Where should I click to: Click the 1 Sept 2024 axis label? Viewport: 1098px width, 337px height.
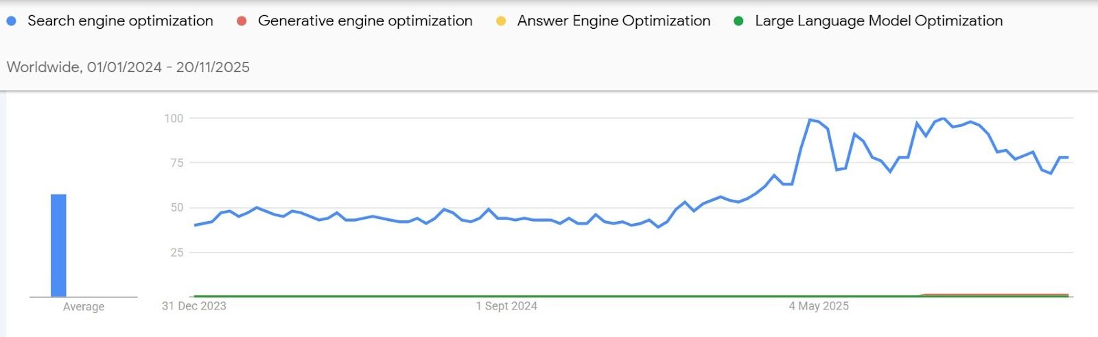[506, 306]
